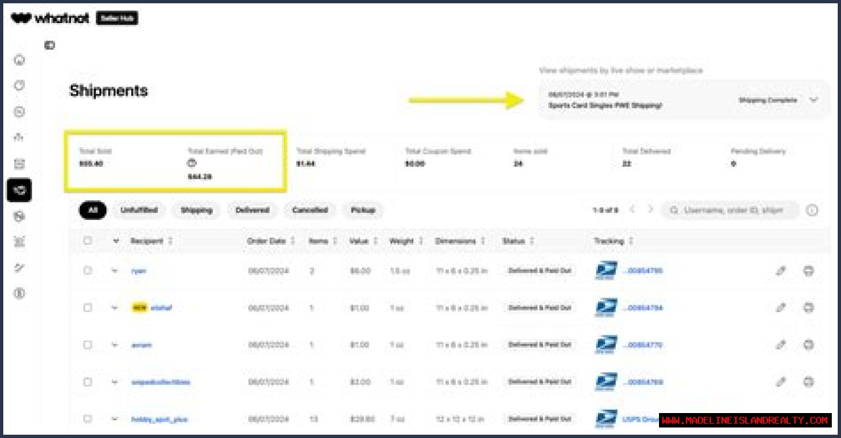Screen dimensions: 841x438
Task: Select the Delivered filter tab
Action: (252, 210)
